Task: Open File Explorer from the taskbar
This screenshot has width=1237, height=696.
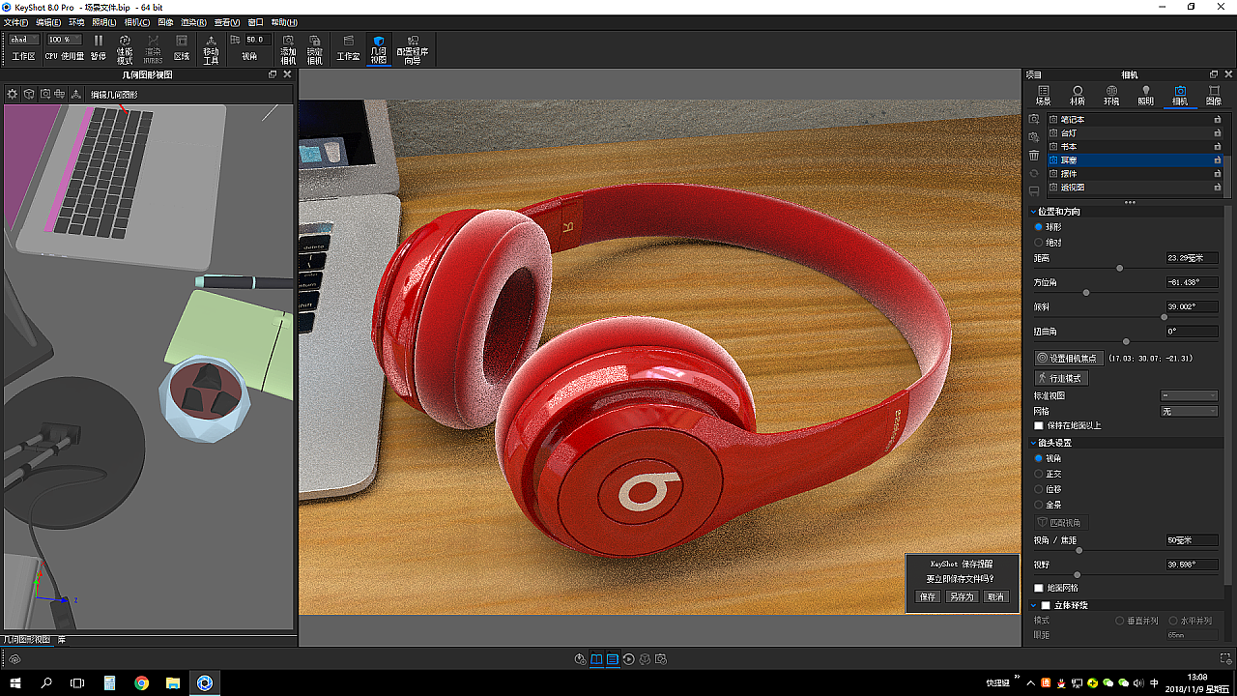Action: click(173, 682)
